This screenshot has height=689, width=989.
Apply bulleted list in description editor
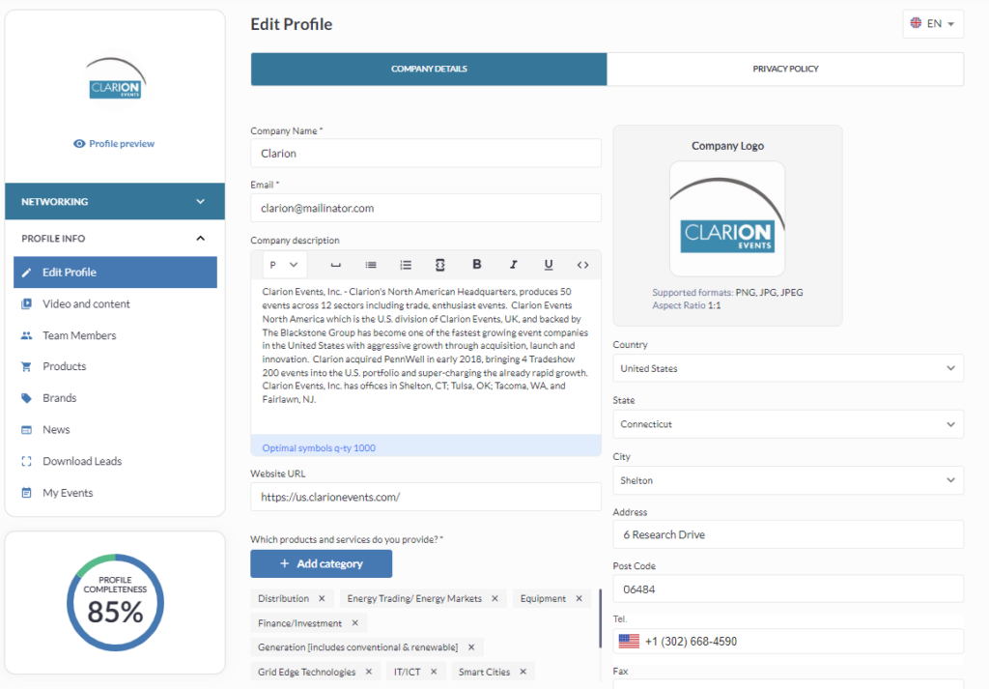tap(371, 265)
